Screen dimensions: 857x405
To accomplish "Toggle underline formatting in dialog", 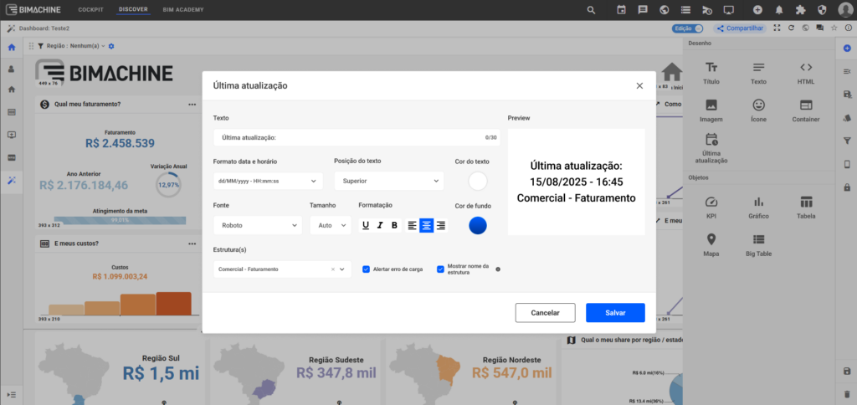I will (x=366, y=225).
